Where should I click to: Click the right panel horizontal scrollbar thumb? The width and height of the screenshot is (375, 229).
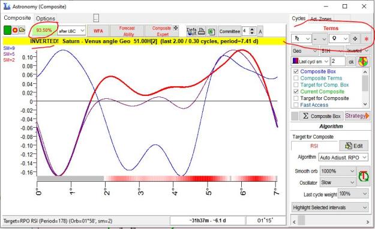[301, 219]
